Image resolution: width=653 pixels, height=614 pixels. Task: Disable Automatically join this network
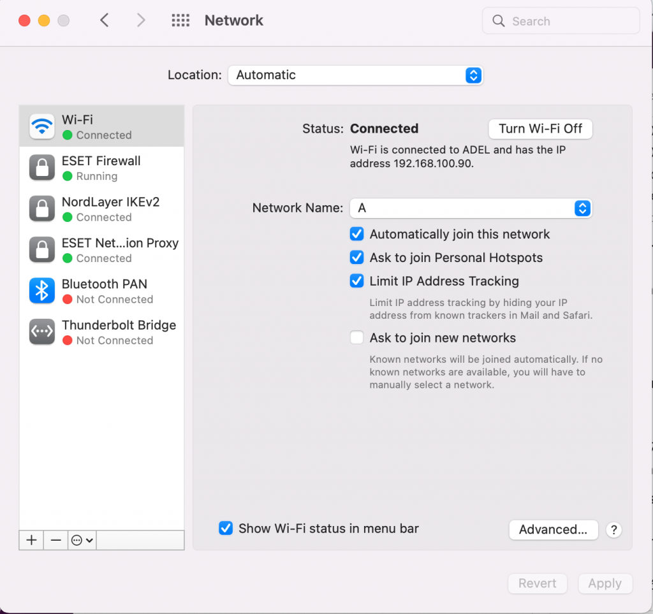point(356,234)
